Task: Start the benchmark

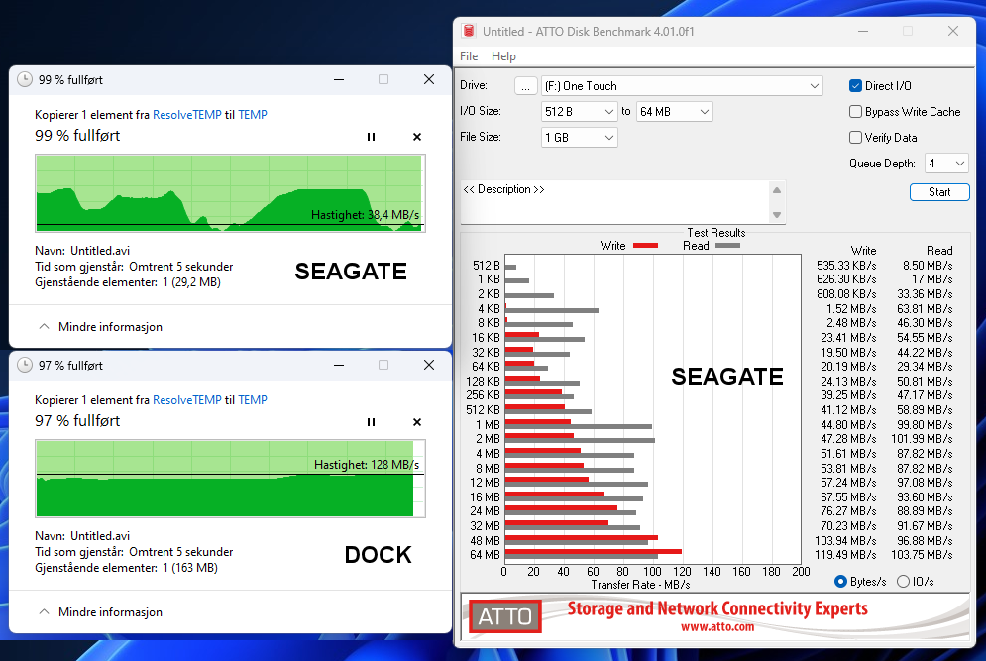Action: point(939,192)
